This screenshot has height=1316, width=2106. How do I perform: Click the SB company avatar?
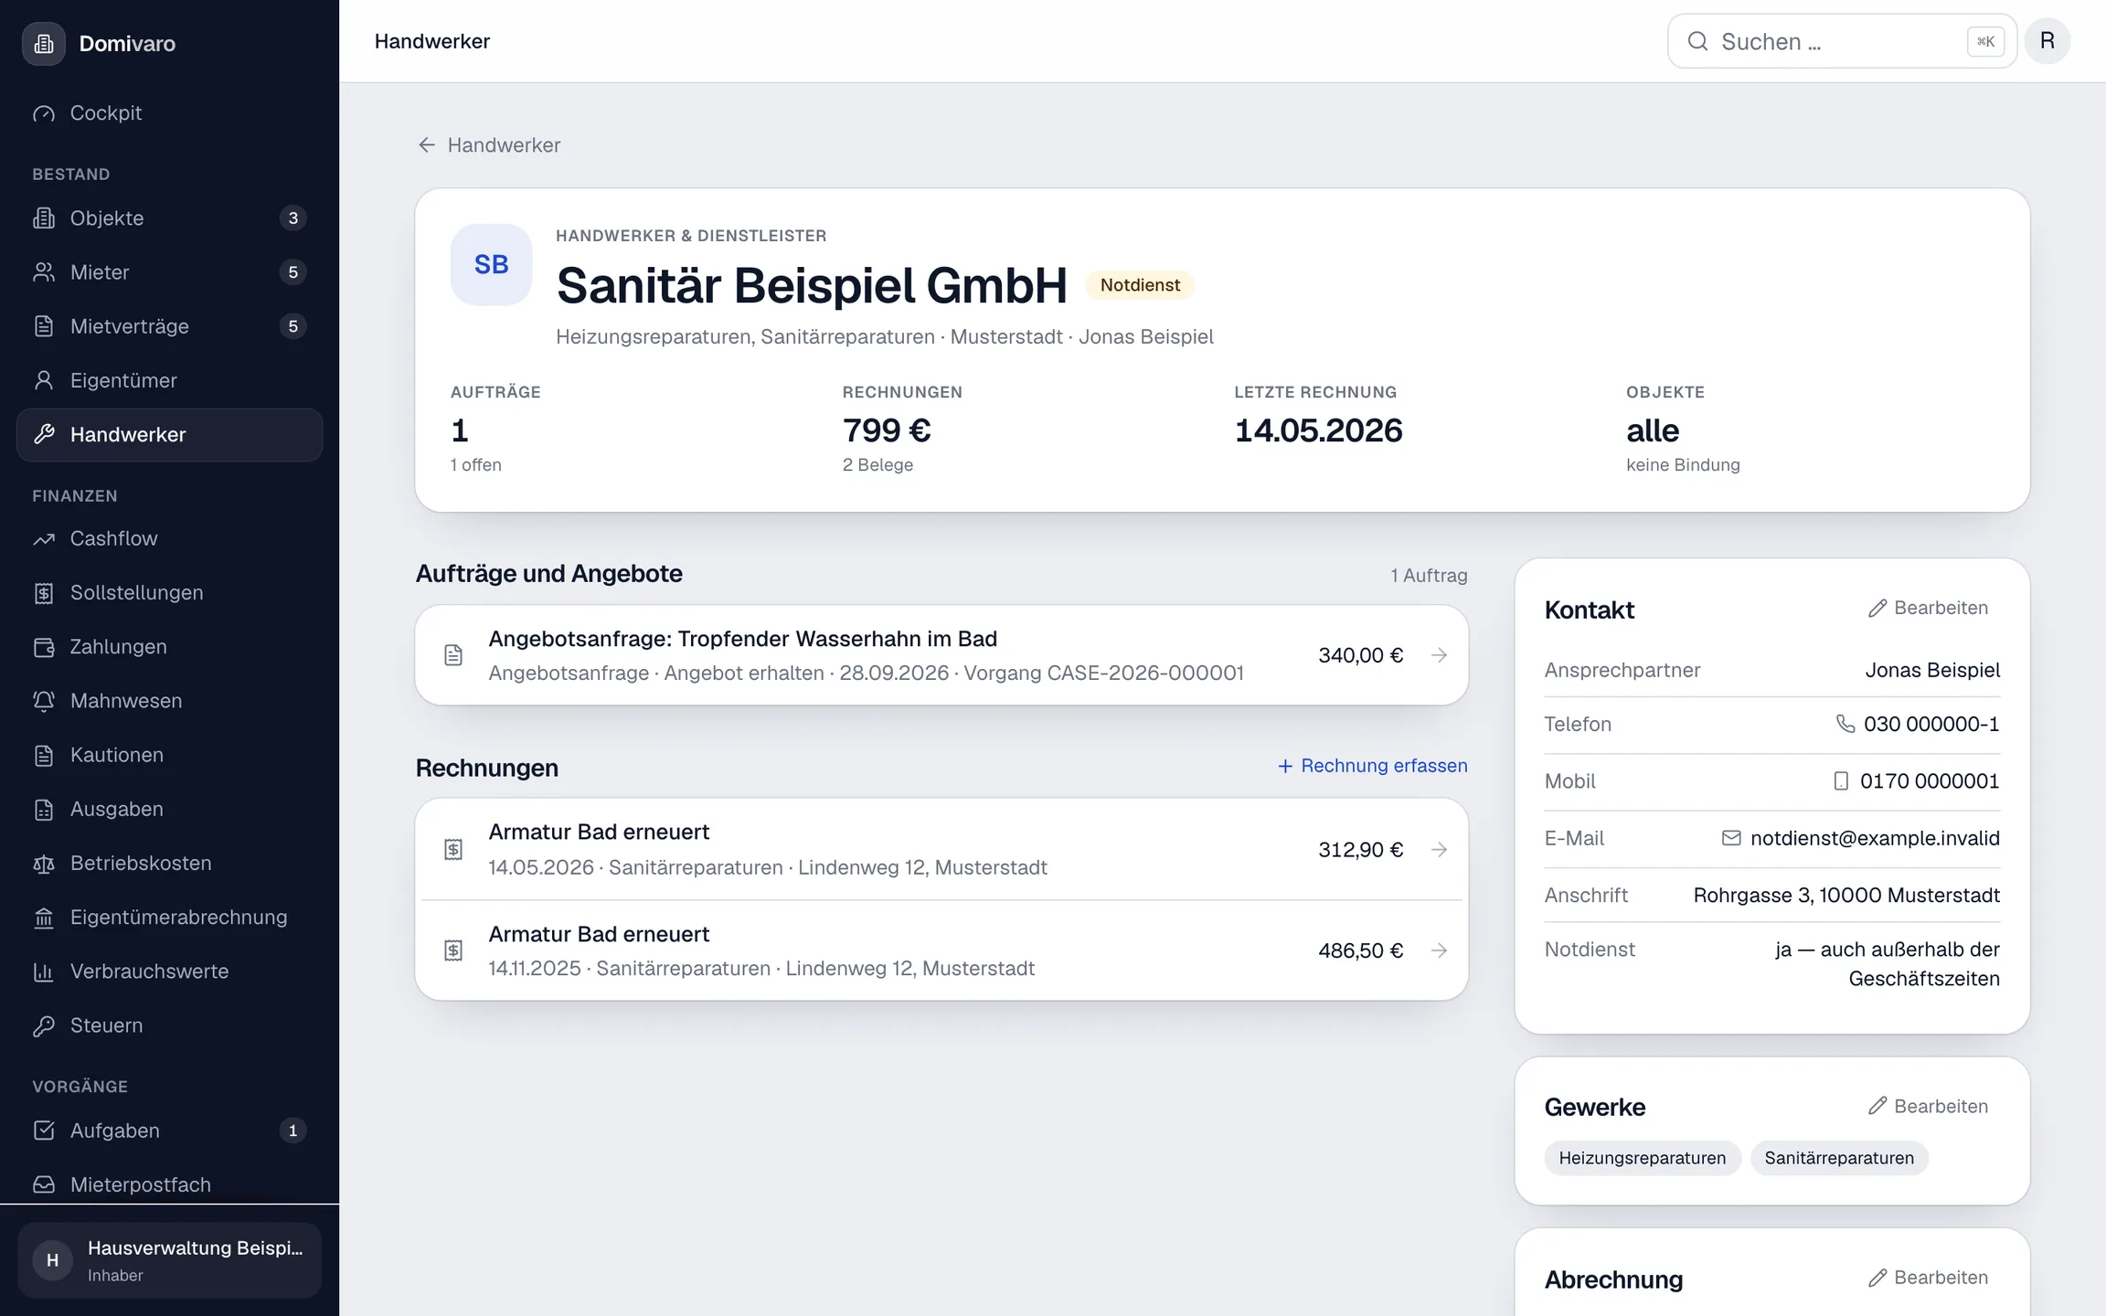tap(492, 265)
